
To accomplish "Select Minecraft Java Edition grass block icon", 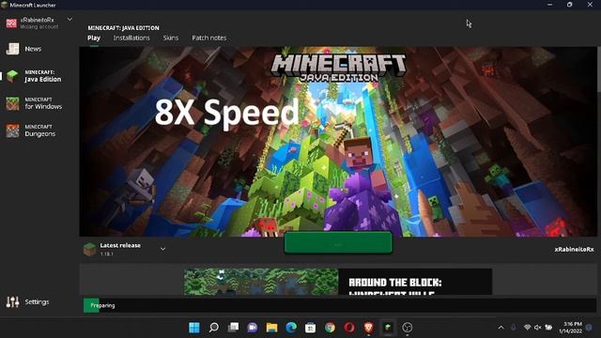I will click(x=12, y=76).
